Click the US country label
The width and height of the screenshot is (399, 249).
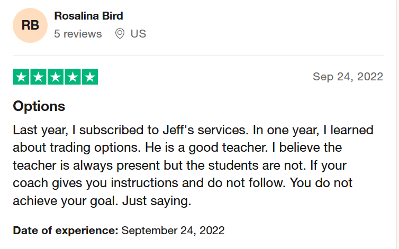[x=138, y=34]
